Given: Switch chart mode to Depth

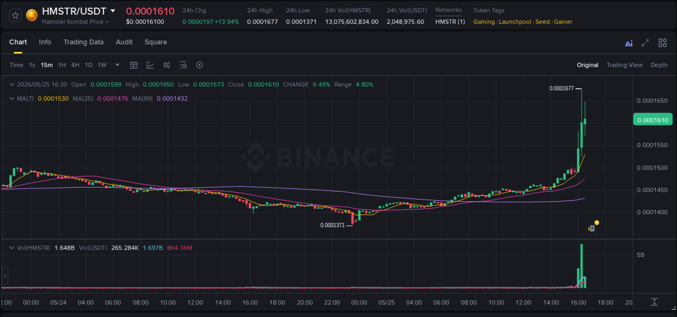Looking at the screenshot, I should [659, 65].
